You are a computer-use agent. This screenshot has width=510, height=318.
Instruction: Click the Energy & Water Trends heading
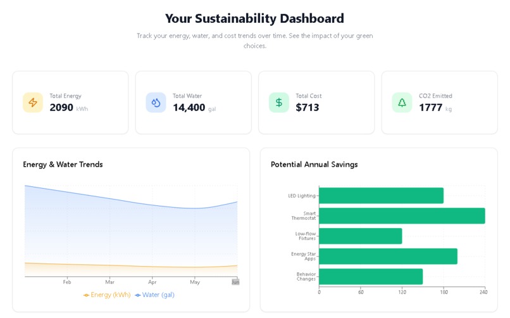[63, 164]
